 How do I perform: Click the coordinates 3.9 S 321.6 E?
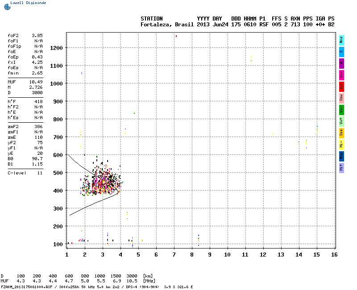click(x=178, y=287)
